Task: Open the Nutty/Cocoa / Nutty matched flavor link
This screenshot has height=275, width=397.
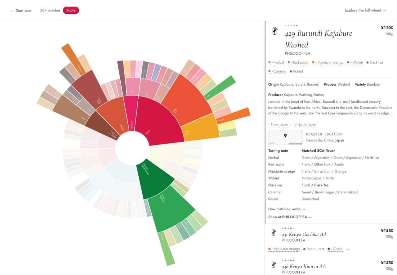Action: point(318,178)
